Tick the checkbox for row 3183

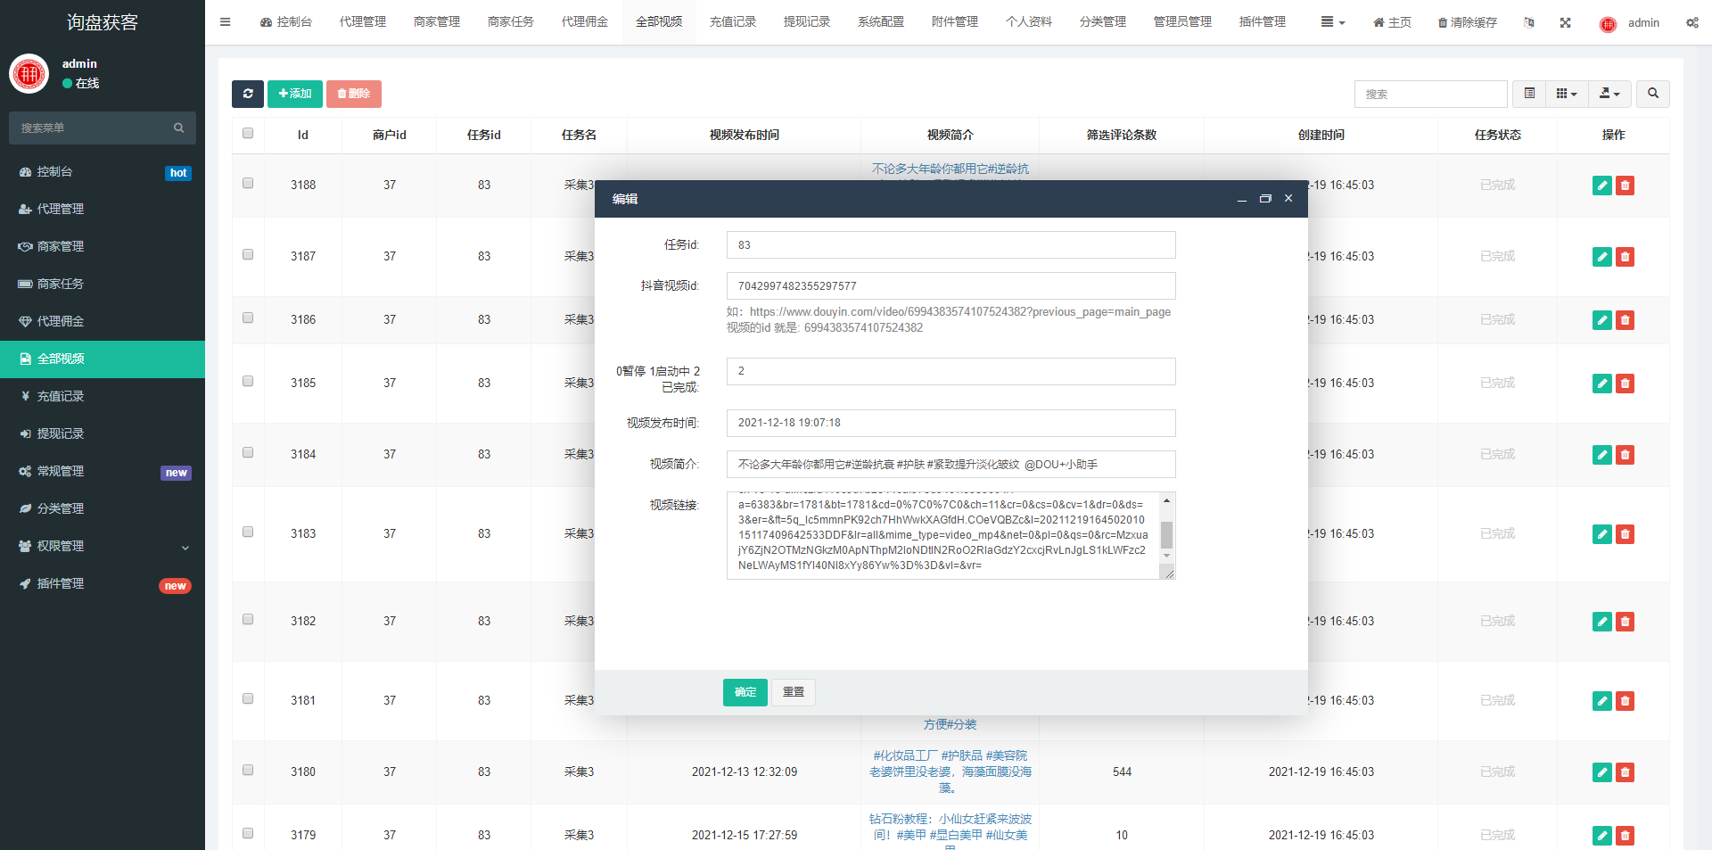248,532
